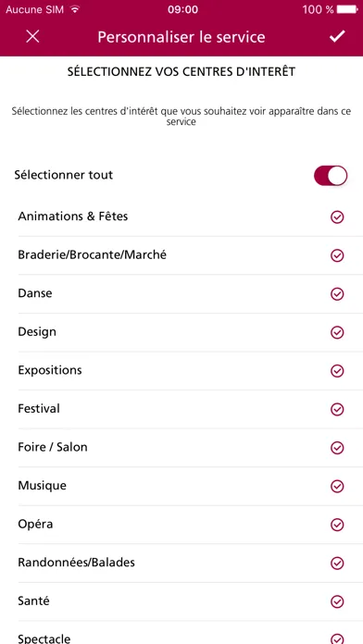Deselect the Danse checkmark icon
This screenshot has width=363, height=644.
pyautogui.click(x=337, y=294)
